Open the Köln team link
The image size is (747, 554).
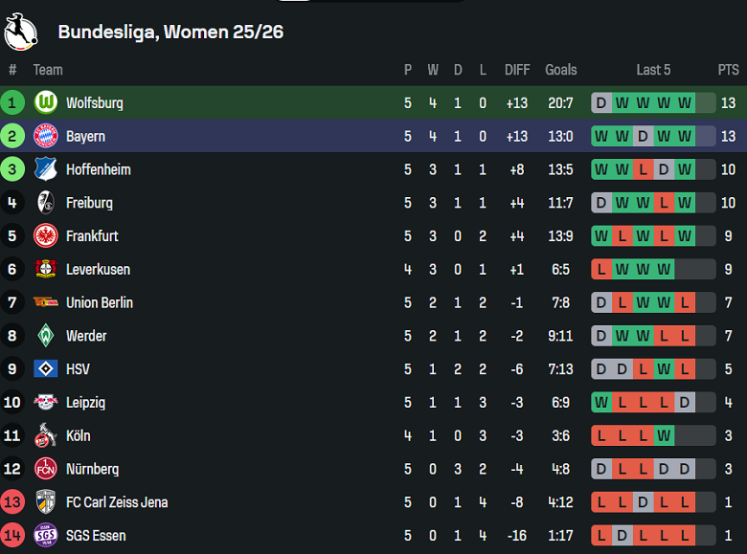(78, 435)
